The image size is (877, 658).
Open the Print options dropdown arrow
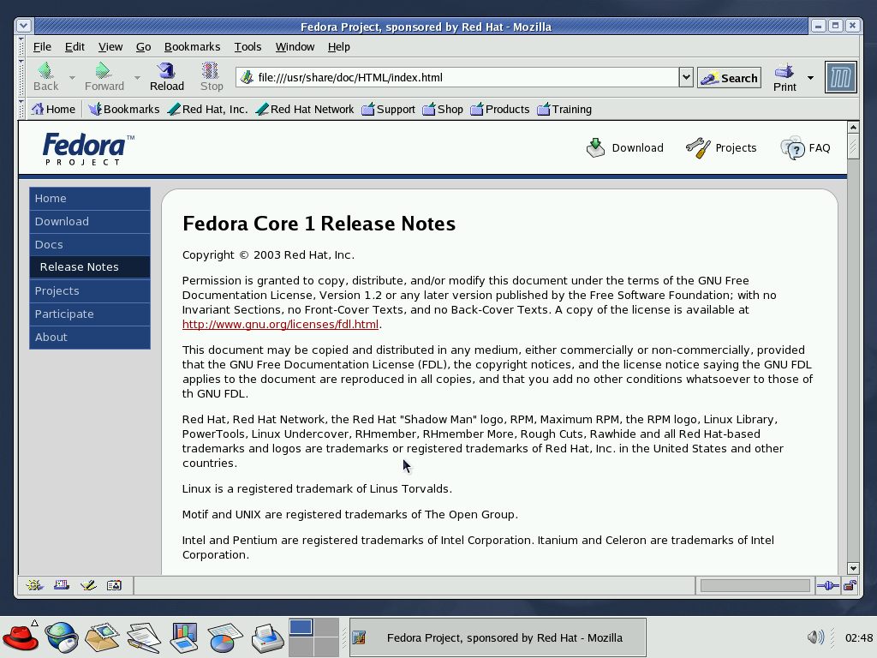point(810,78)
